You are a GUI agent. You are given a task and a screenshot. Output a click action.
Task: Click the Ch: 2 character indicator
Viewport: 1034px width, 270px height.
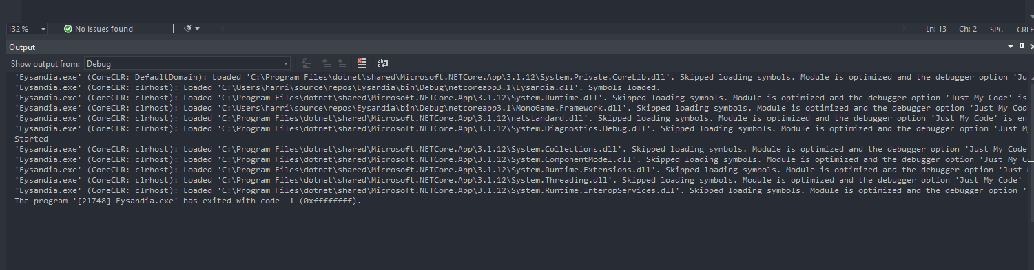point(969,29)
